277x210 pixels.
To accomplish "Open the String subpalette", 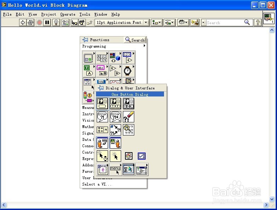I will click(x=102, y=71).
